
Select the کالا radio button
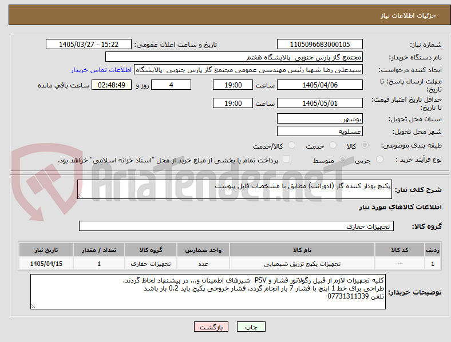coord(365,145)
